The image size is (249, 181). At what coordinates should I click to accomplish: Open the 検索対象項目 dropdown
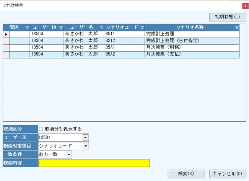point(85,146)
